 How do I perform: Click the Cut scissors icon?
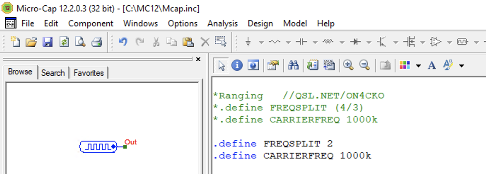point(156,42)
